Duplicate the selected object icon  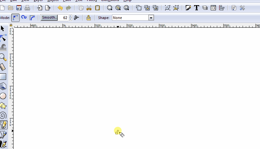click(x=139, y=8)
